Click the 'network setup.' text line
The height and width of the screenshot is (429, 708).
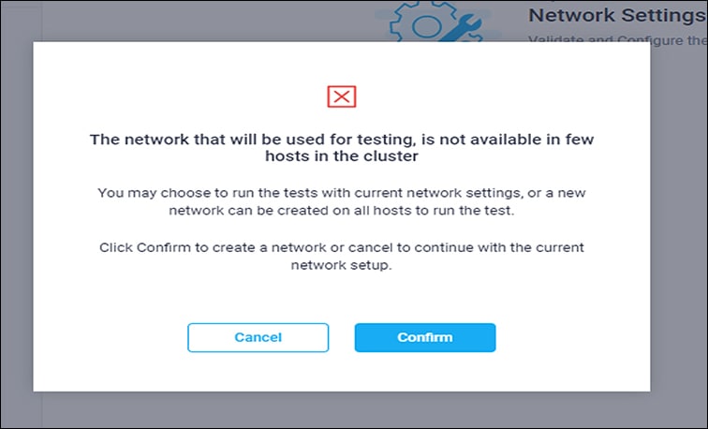[x=341, y=265]
